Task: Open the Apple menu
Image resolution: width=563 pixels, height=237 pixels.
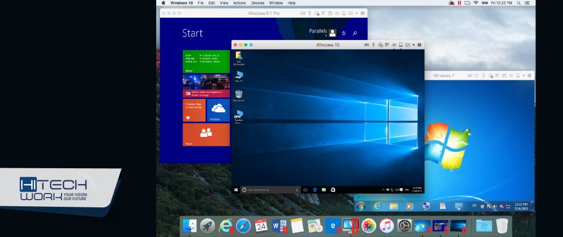Action: pyautogui.click(x=163, y=3)
